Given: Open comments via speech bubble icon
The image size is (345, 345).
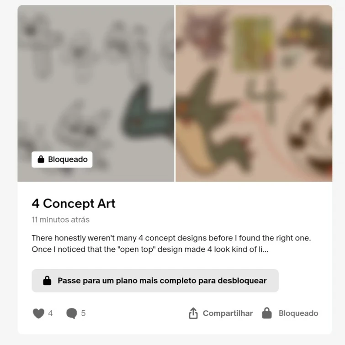Looking at the screenshot, I should click(x=72, y=314).
